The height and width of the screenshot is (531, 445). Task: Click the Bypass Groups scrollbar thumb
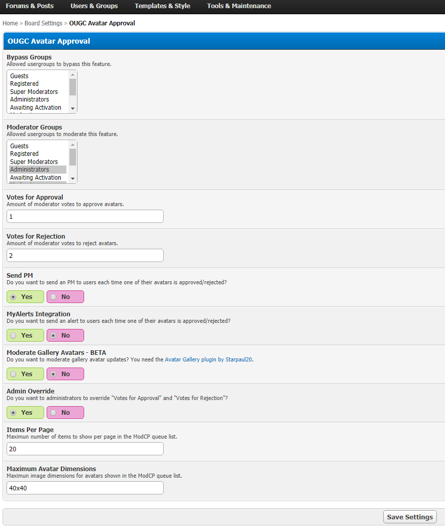point(72,87)
